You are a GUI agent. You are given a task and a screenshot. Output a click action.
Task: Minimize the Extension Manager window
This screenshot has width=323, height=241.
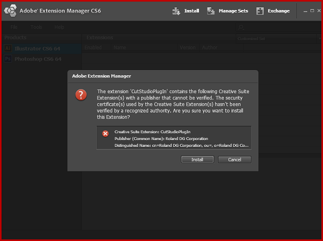[305, 11]
